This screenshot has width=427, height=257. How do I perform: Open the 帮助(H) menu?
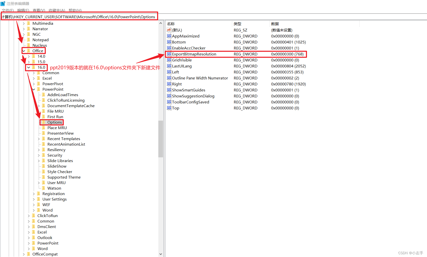[x=75, y=10]
